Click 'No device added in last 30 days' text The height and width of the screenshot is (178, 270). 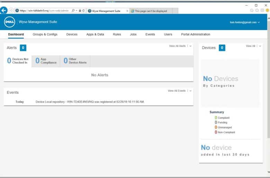pos(225,150)
